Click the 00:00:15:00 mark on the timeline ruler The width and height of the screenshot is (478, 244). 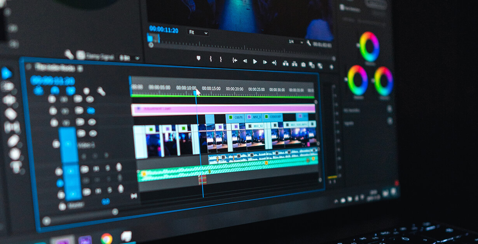211,88
